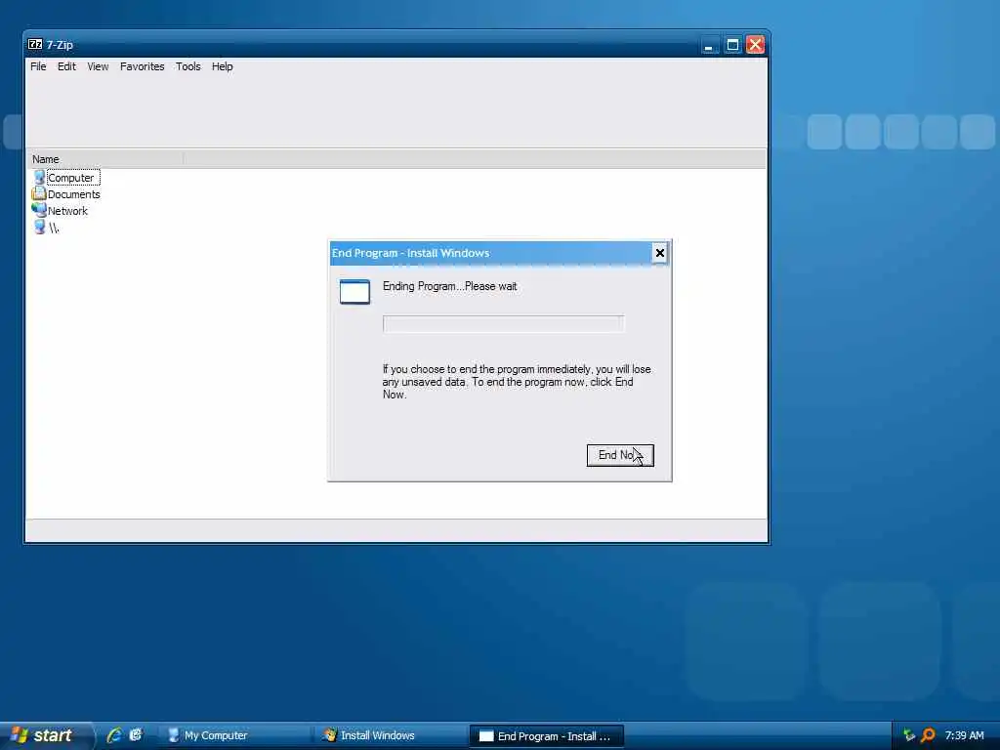Open the Help menu in 7-Zip
This screenshot has width=1000, height=750.
(222, 66)
